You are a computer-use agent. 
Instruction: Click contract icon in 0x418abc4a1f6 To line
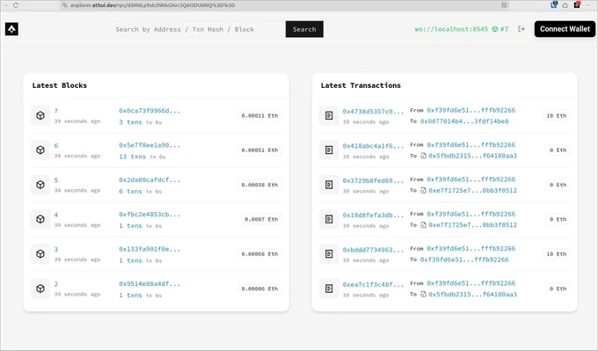pyautogui.click(x=423, y=156)
